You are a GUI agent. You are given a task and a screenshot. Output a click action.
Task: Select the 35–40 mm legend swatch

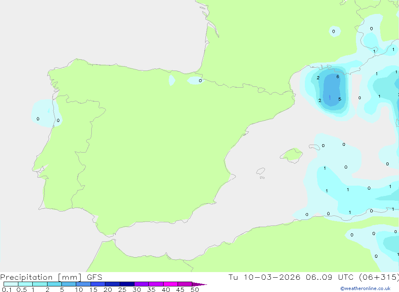pyautogui.click(x=156, y=284)
